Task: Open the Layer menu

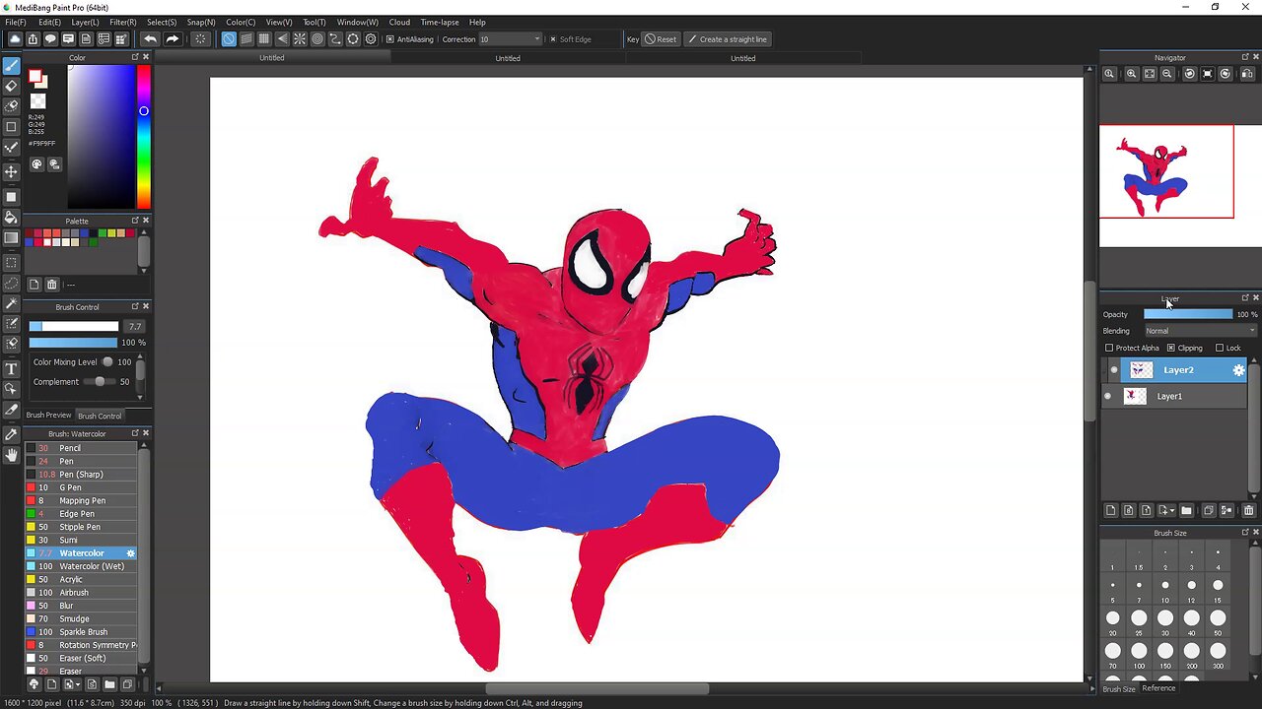Action: [x=85, y=22]
